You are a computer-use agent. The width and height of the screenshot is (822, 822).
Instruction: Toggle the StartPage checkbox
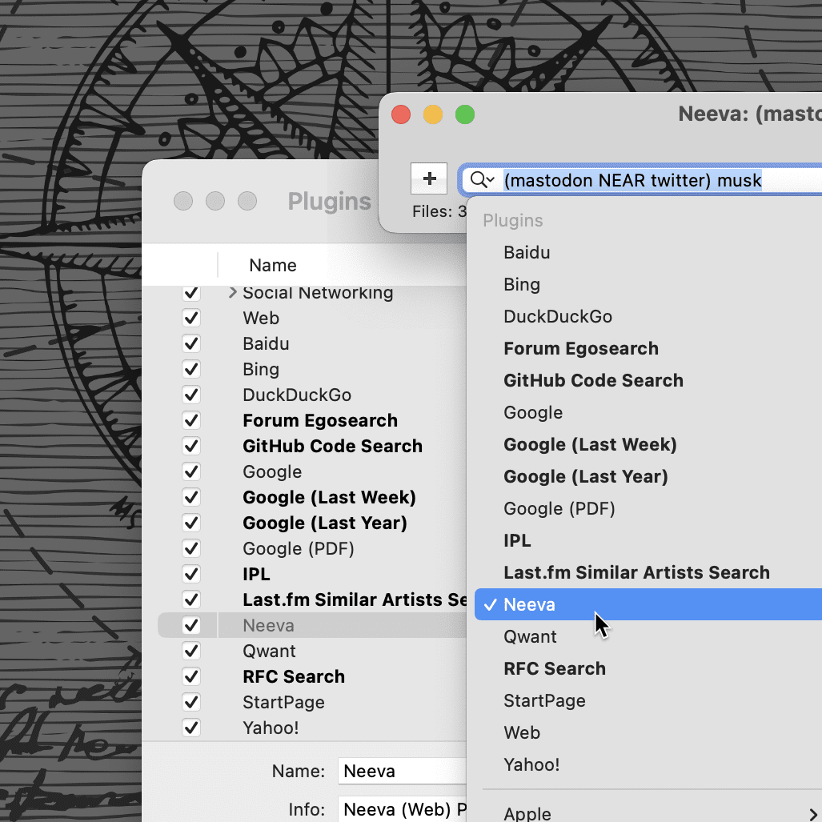191,703
